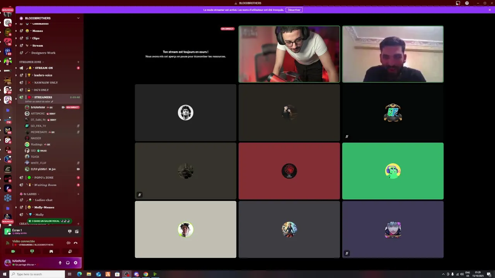Click the paused stream preview tile
Viewport: 495px width, 278px height.
[x=186, y=54]
